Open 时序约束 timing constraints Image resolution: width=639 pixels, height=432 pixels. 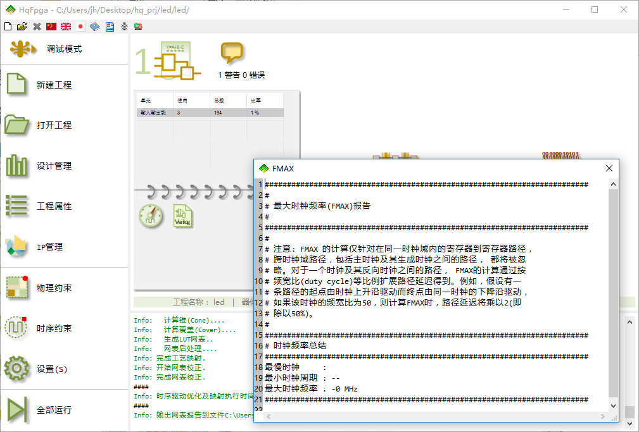coord(54,328)
